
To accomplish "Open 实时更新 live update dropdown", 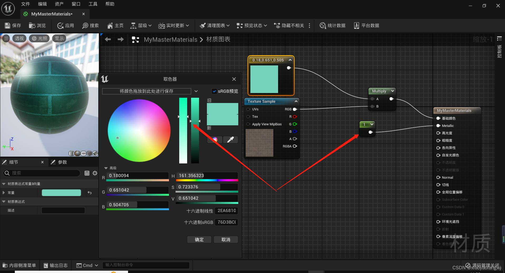I will point(174,25).
